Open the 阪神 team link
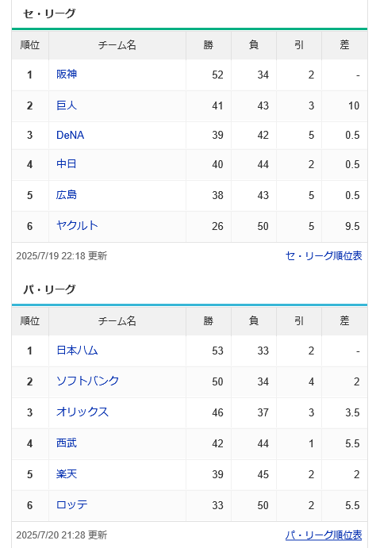The width and height of the screenshot is (376, 548). (67, 74)
